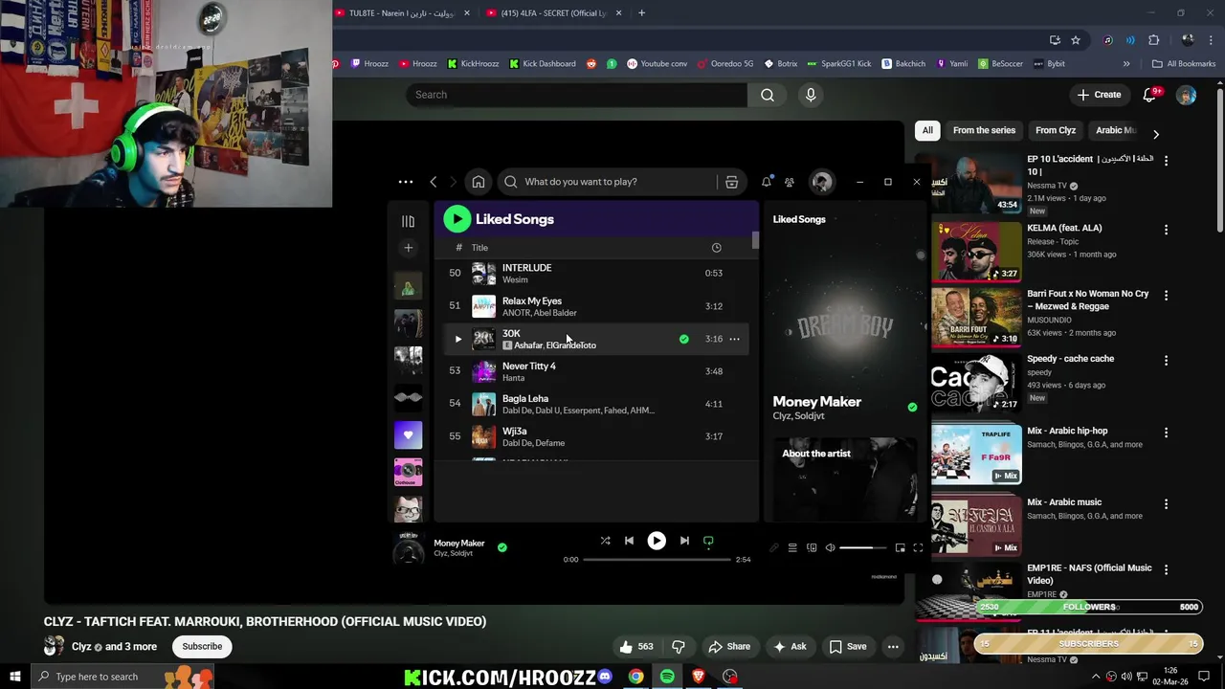
Task: Toggle Money Maker liked checkmark in the Now Playing panel
Action: coord(912,407)
